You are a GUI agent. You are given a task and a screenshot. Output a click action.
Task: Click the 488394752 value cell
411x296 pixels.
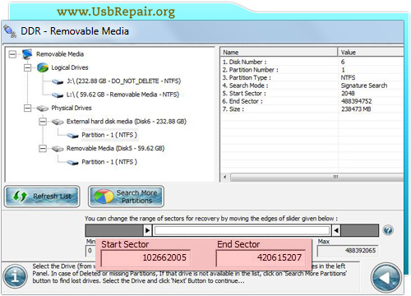[356, 101]
